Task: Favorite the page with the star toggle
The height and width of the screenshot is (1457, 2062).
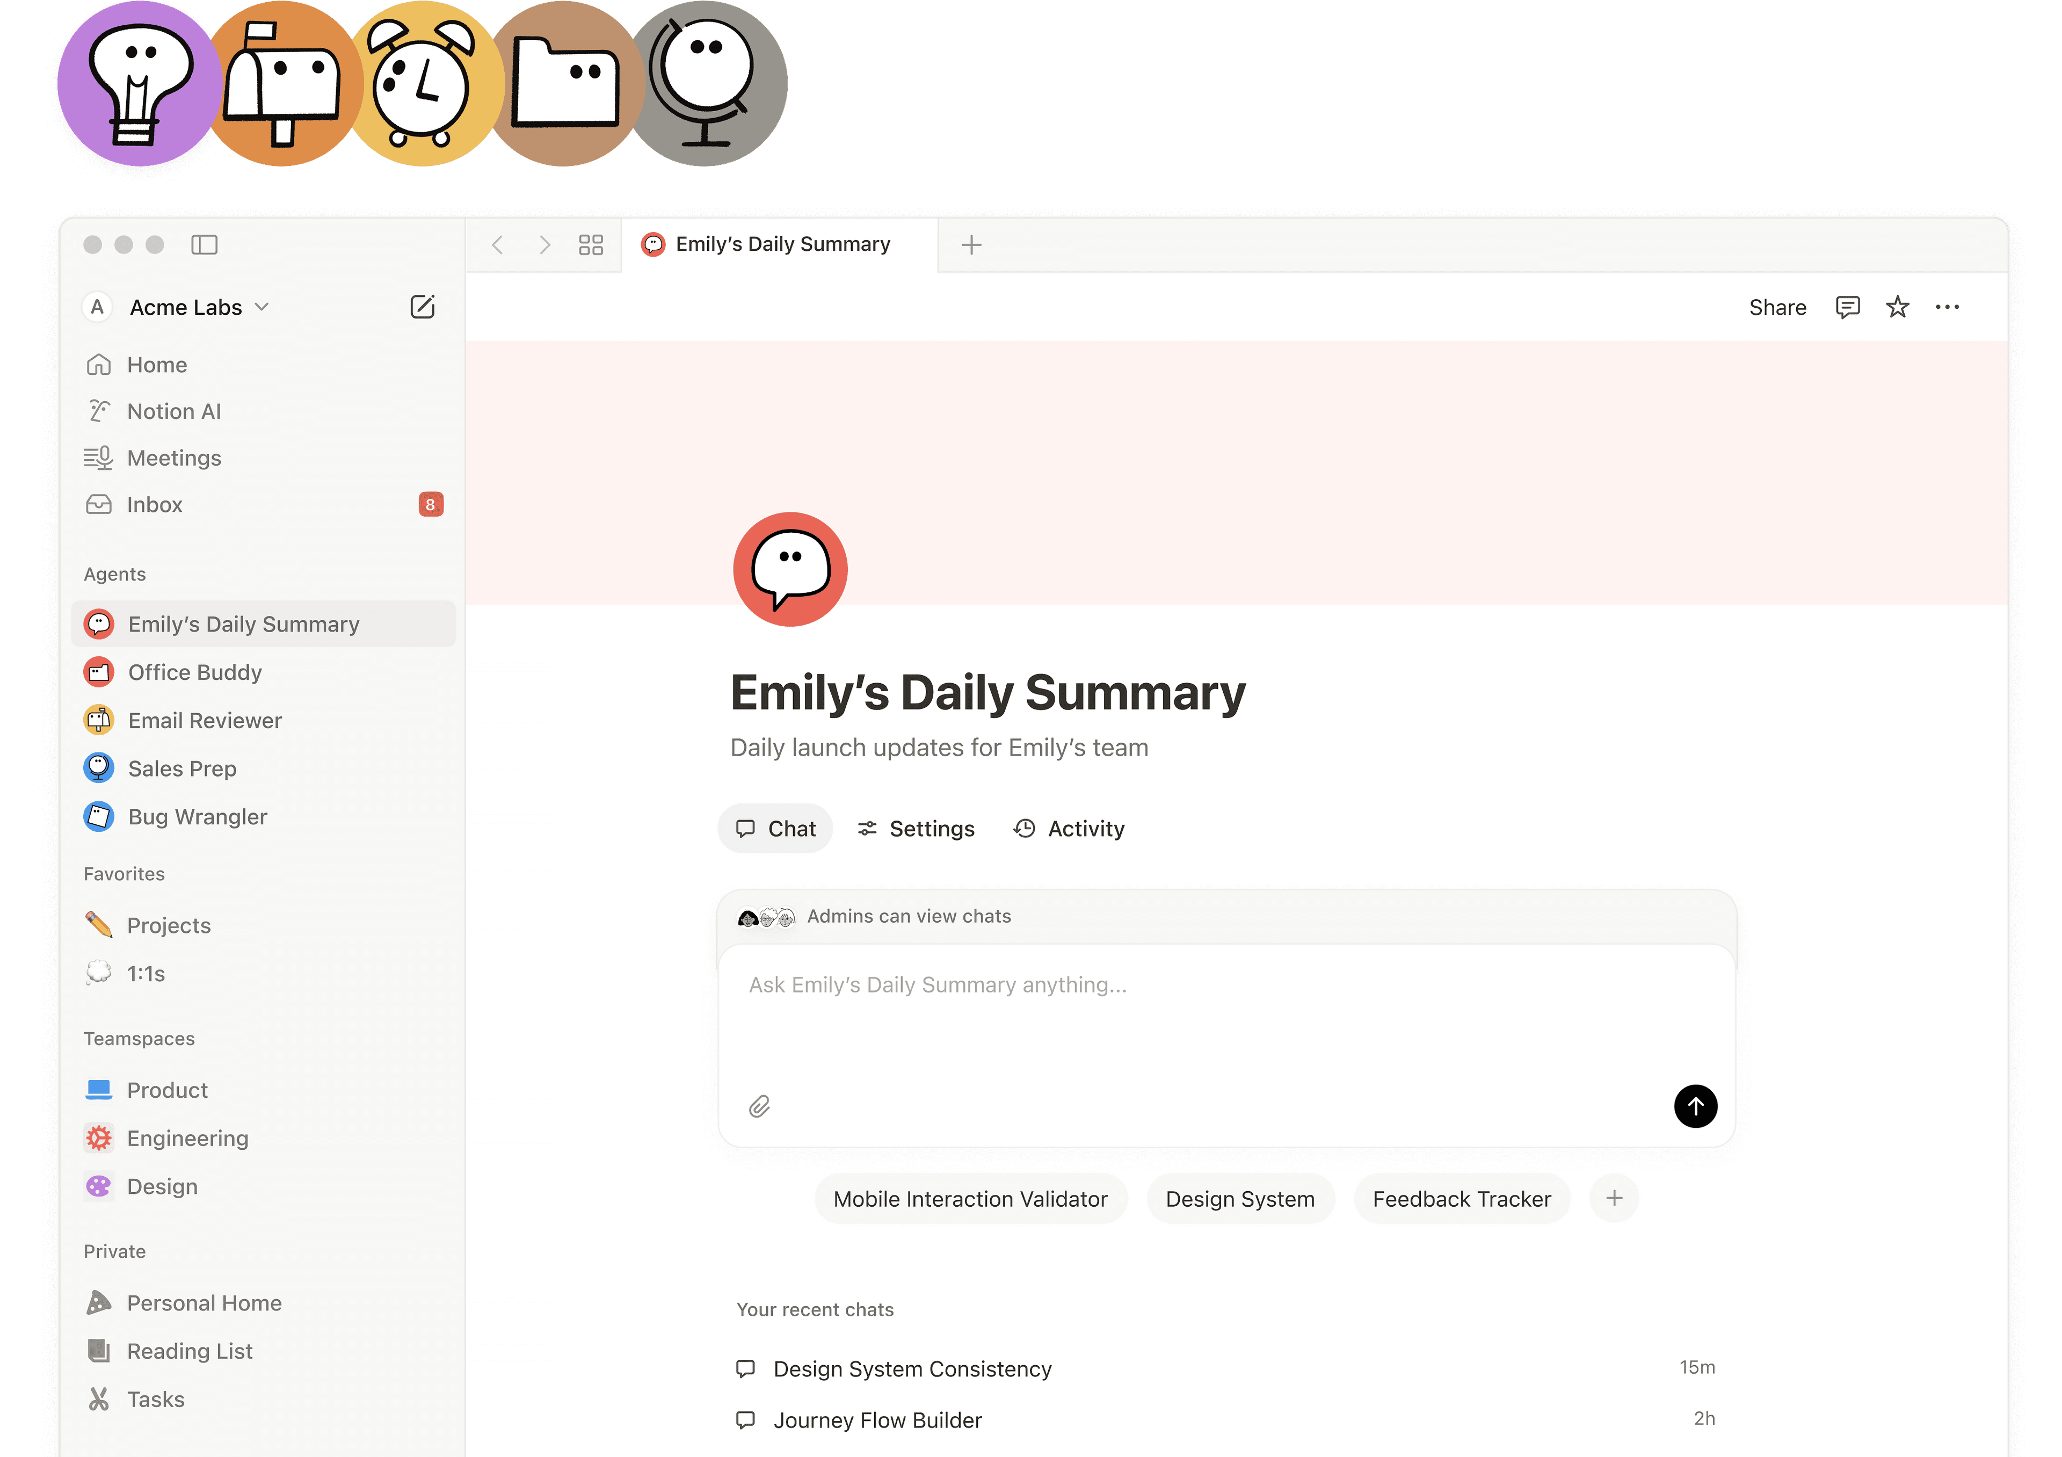Action: [x=1897, y=307]
